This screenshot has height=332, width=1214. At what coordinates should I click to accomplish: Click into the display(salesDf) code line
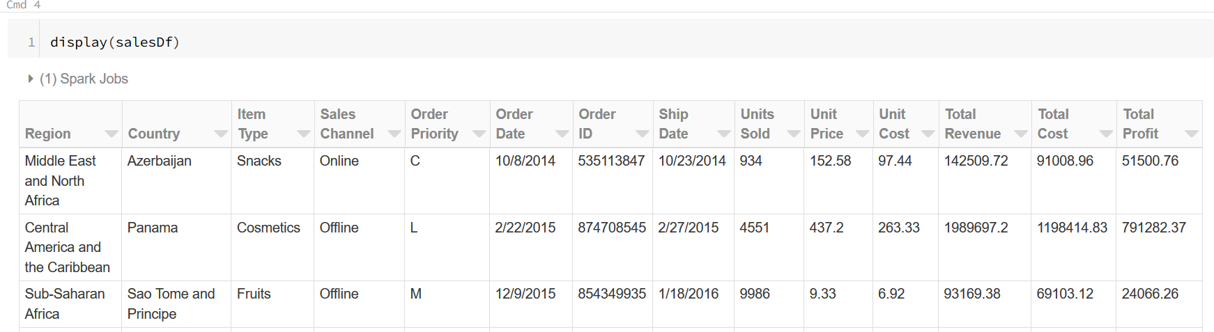pos(115,42)
